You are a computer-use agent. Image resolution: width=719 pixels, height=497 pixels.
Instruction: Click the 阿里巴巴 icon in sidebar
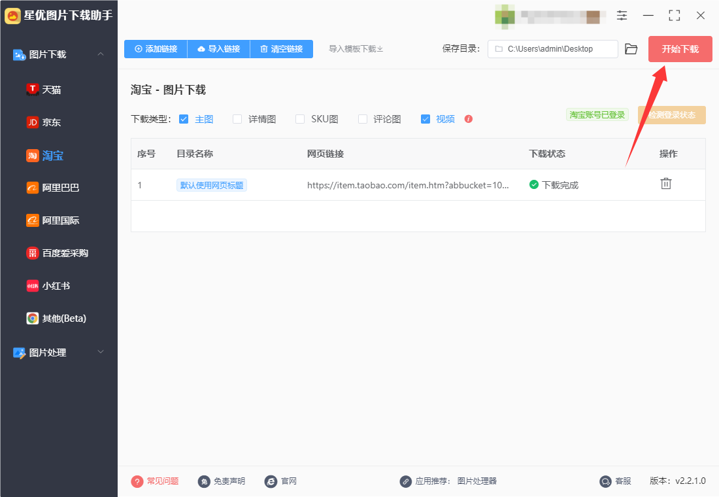click(x=33, y=188)
